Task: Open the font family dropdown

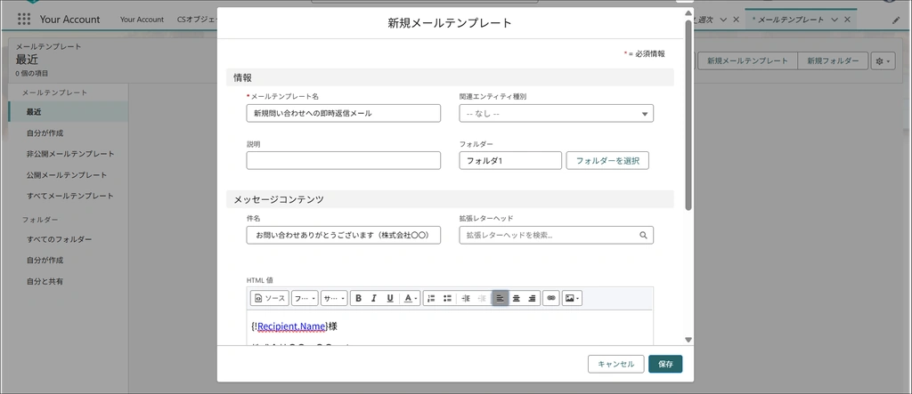Action: [x=304, y=299]
